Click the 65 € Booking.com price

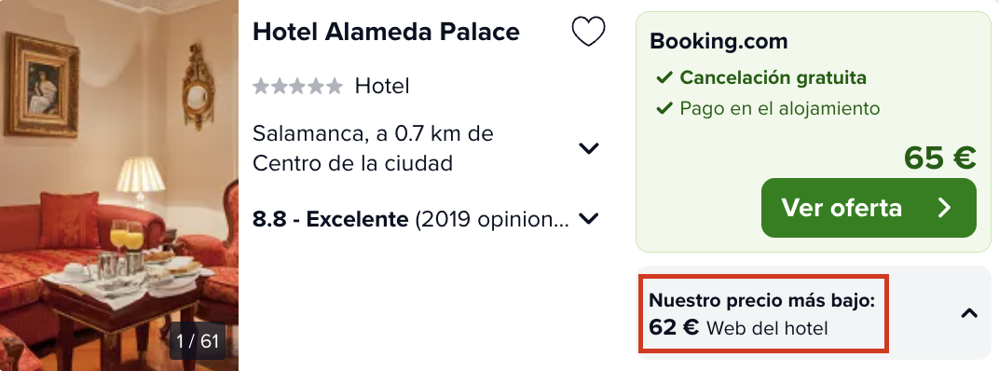point(939,158)
